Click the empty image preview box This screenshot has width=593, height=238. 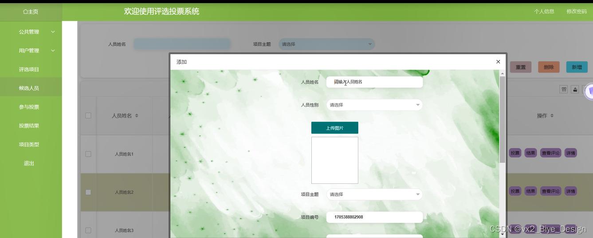click(x=334, y=160)
